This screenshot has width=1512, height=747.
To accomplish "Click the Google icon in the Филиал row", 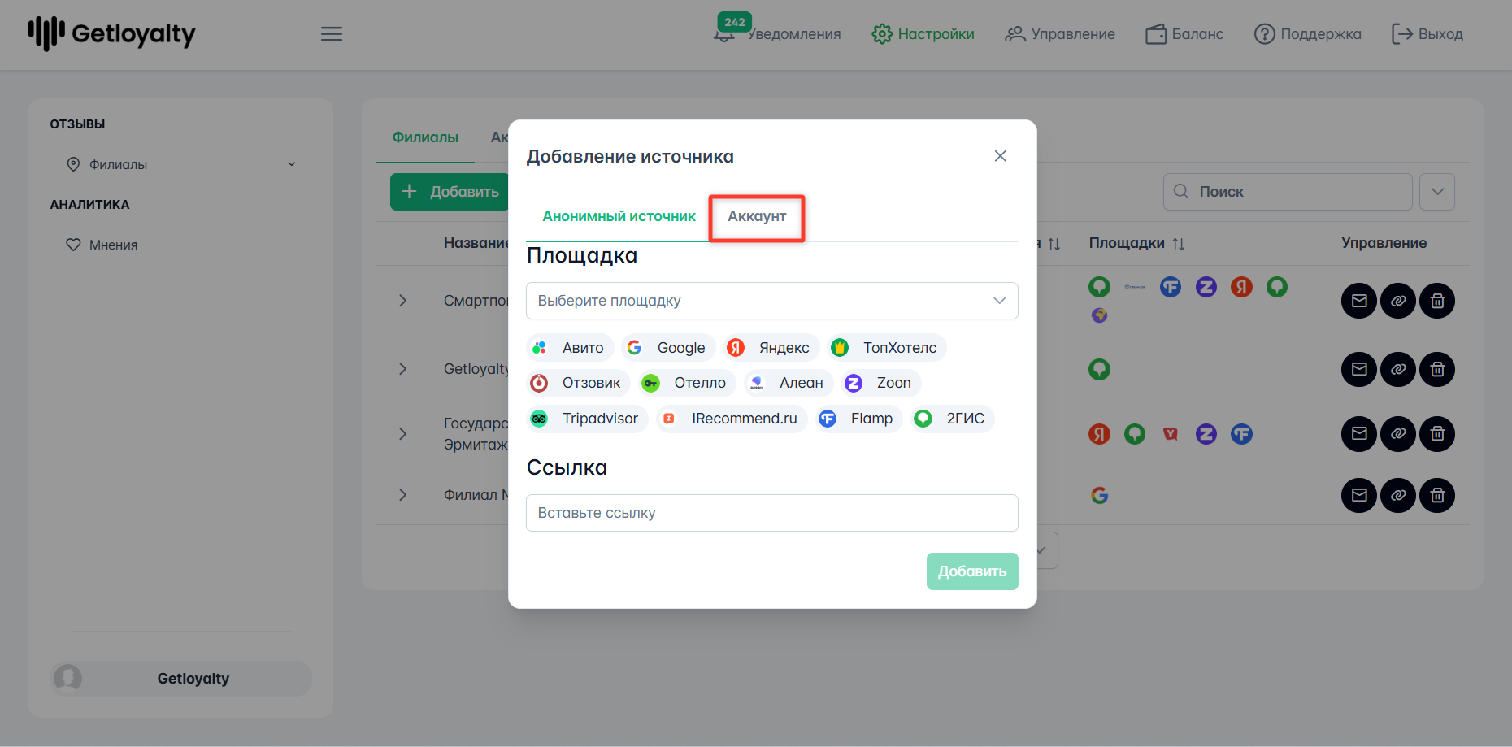I will click(x=1099, y=495).
